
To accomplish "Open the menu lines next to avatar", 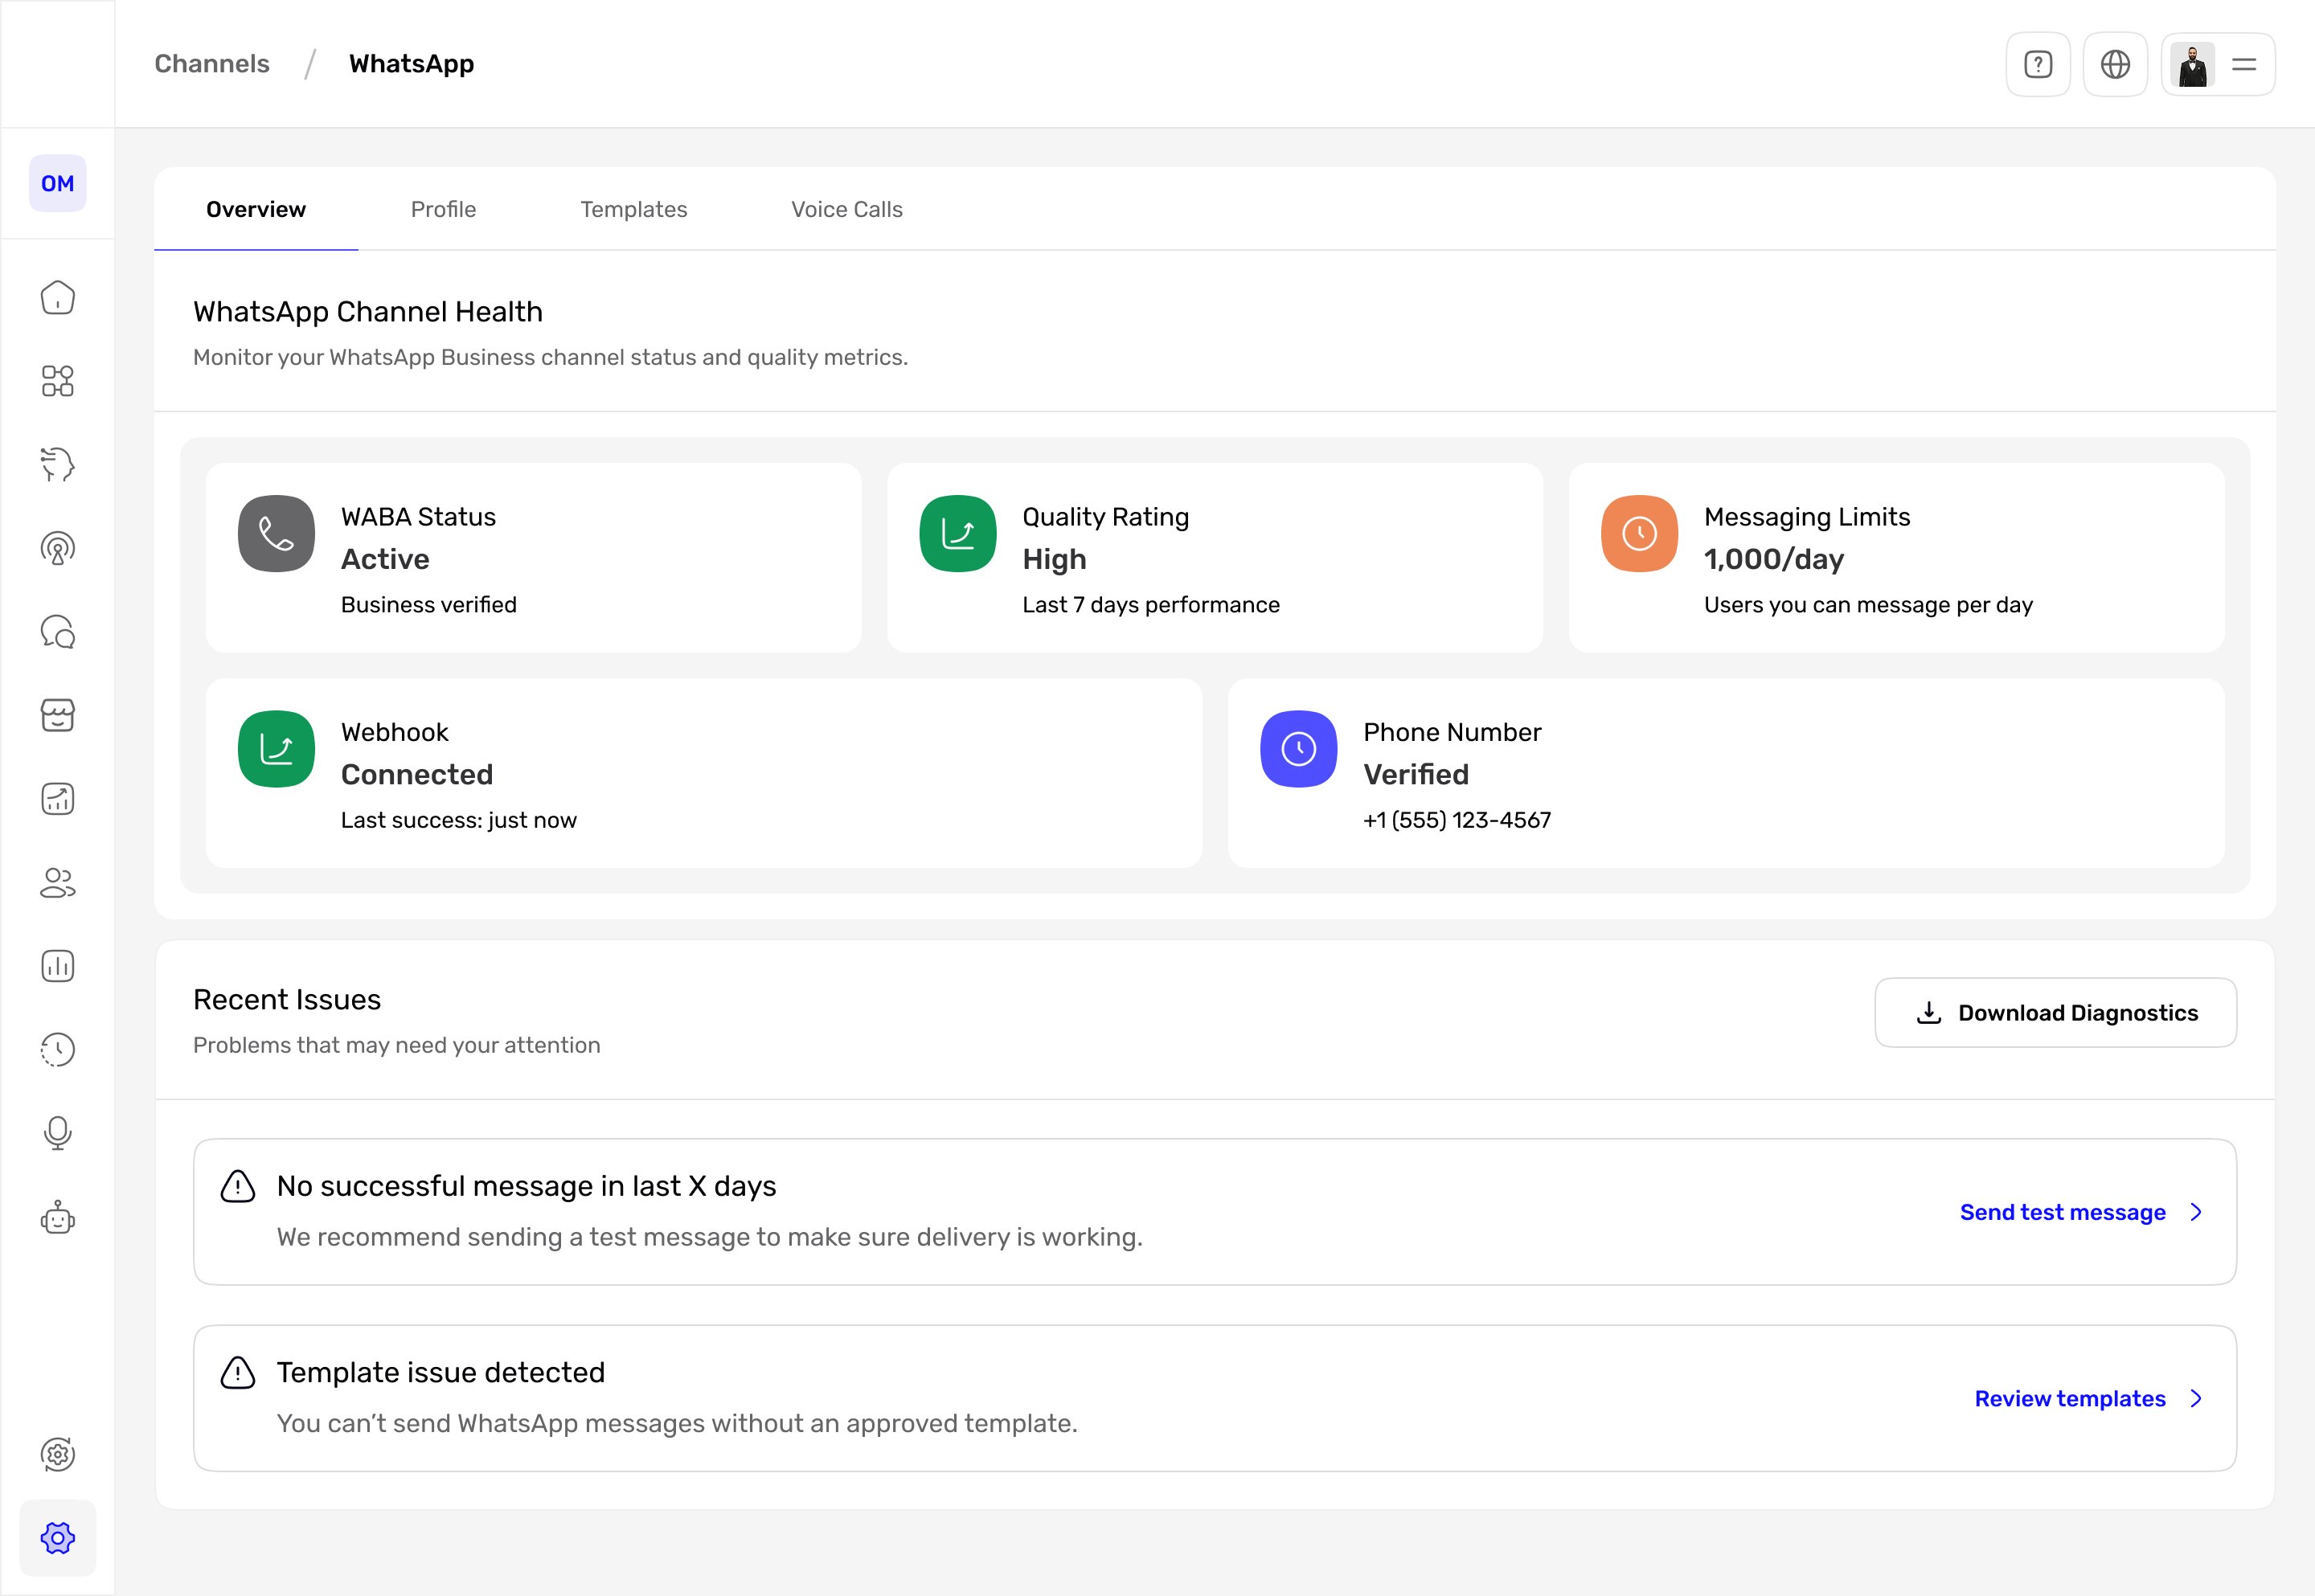I will pyautogui.click(x=2245, y=64).
